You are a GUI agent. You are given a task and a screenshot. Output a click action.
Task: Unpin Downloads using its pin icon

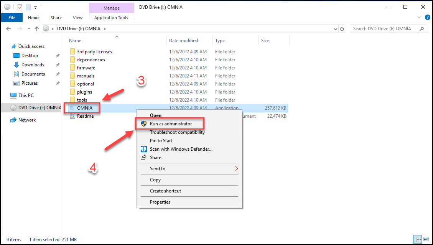click(x=58, y=65)
